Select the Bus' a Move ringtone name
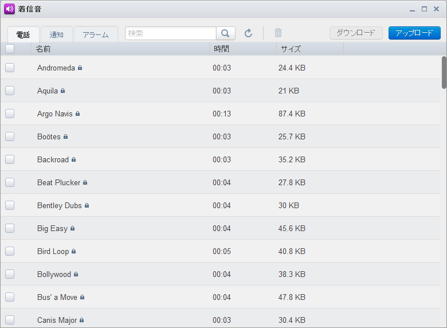 57,297
